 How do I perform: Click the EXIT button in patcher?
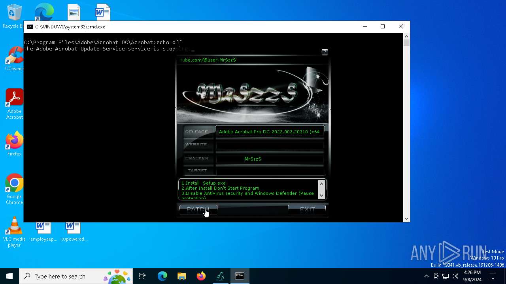pos(307,209)
